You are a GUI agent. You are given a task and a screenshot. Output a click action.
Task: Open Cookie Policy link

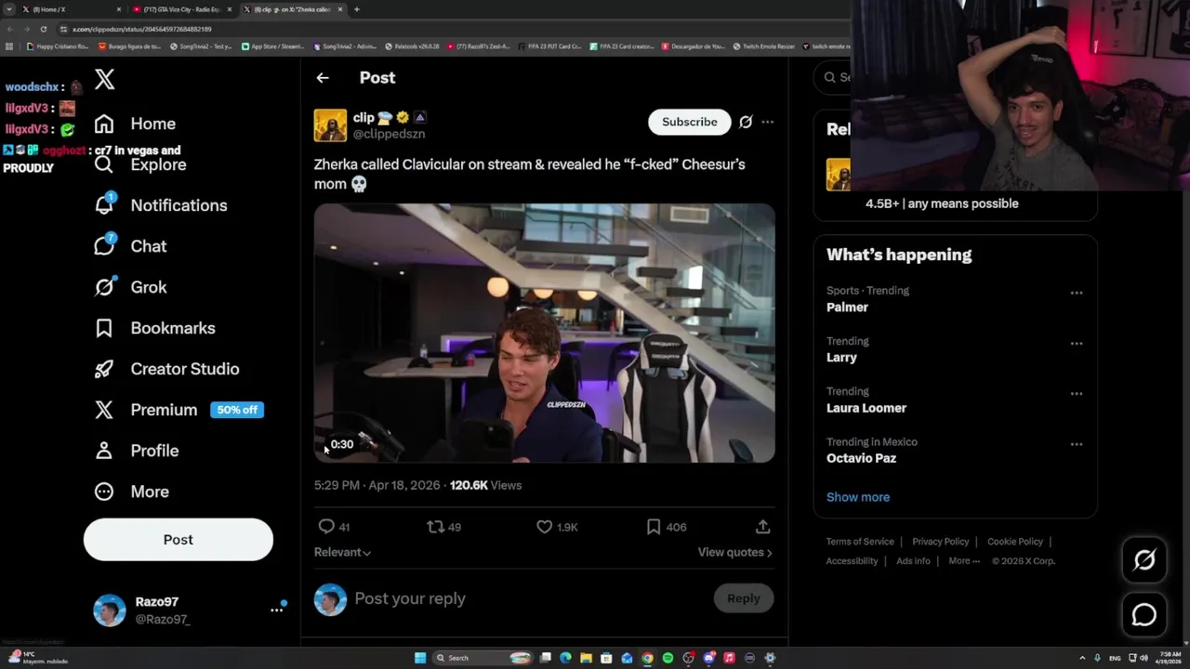(x=1015, y=542)
